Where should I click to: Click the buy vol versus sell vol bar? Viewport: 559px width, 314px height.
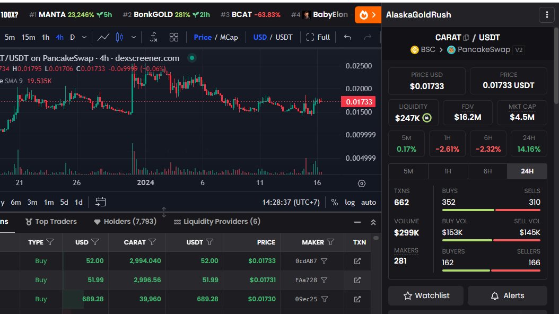491,240
